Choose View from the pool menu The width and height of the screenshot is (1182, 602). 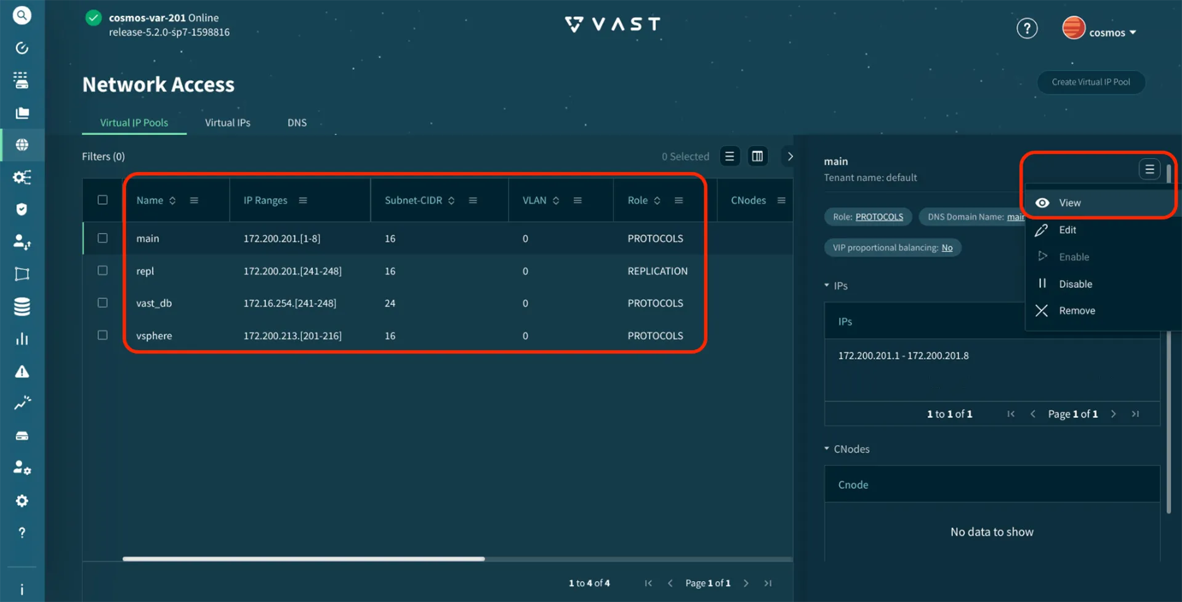pos(1102,203)
